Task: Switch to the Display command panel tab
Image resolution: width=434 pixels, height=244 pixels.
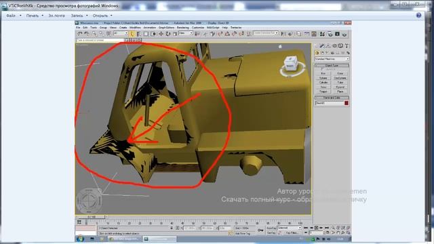Action: pos(340,45)
